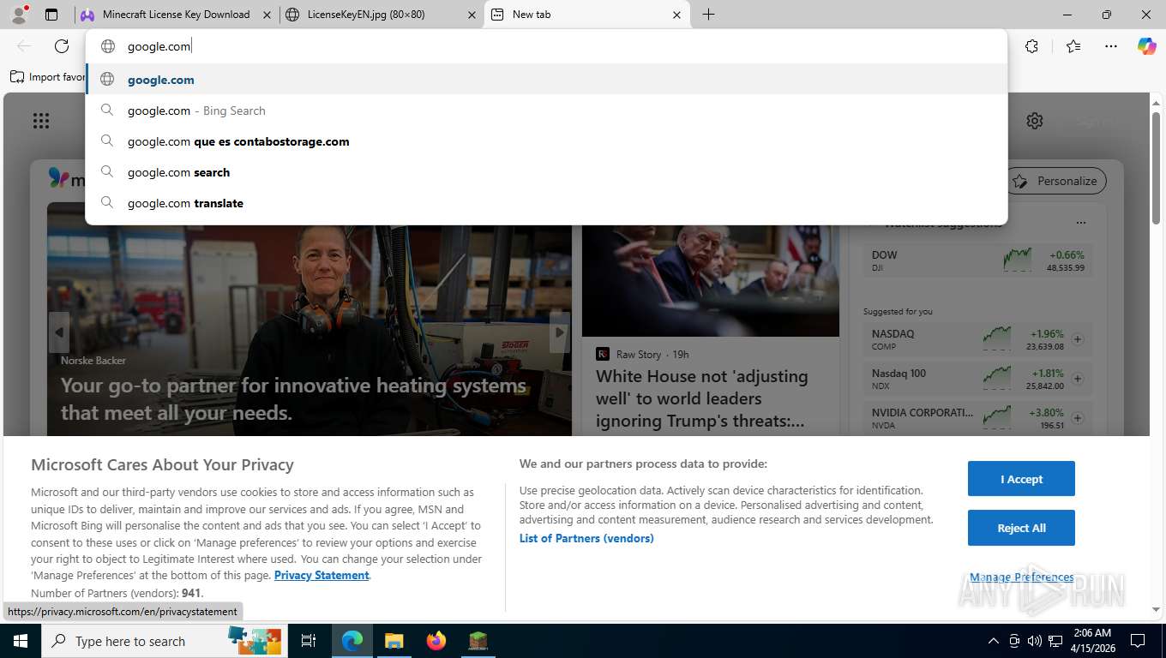Image resolution: width=1166 pixels, height=658 pixels.
Task: Open the Favorites star icon
Action: coord(1073,46)
